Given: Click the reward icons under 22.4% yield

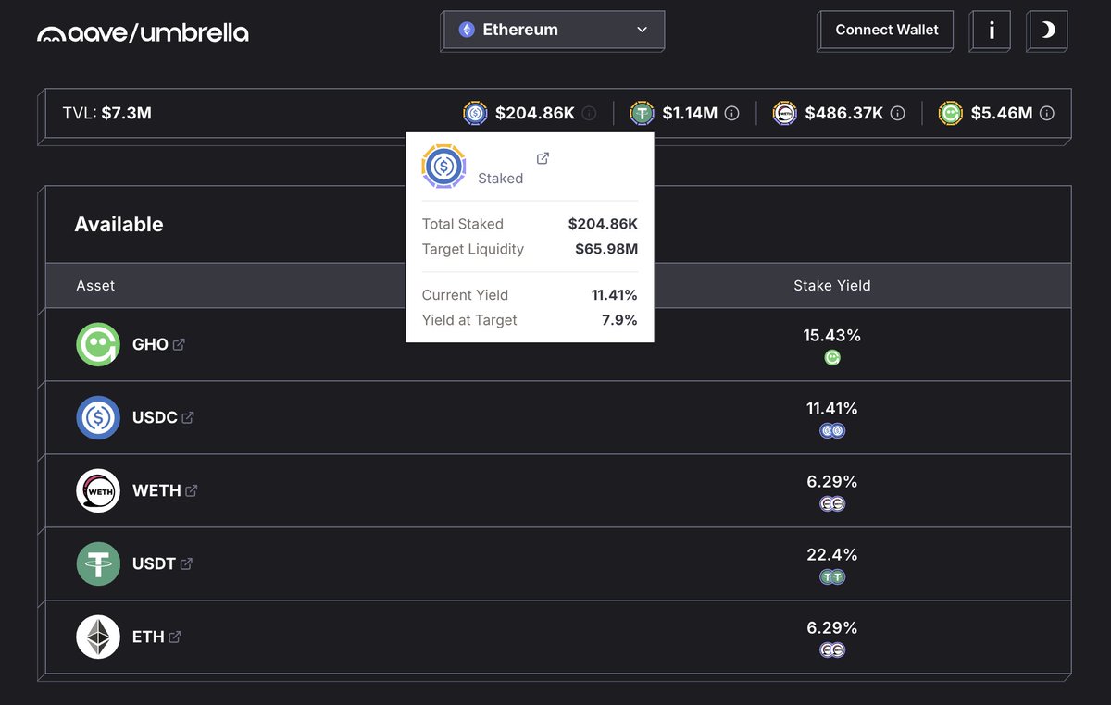Looking at the screenshot, I should 832,576.
